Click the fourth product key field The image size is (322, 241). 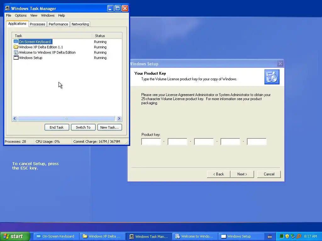(230, 142)
